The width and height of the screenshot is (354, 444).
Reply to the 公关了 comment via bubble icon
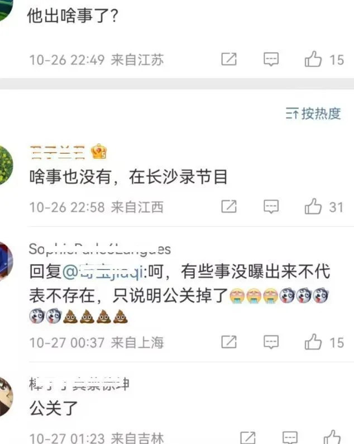[290, 438]
